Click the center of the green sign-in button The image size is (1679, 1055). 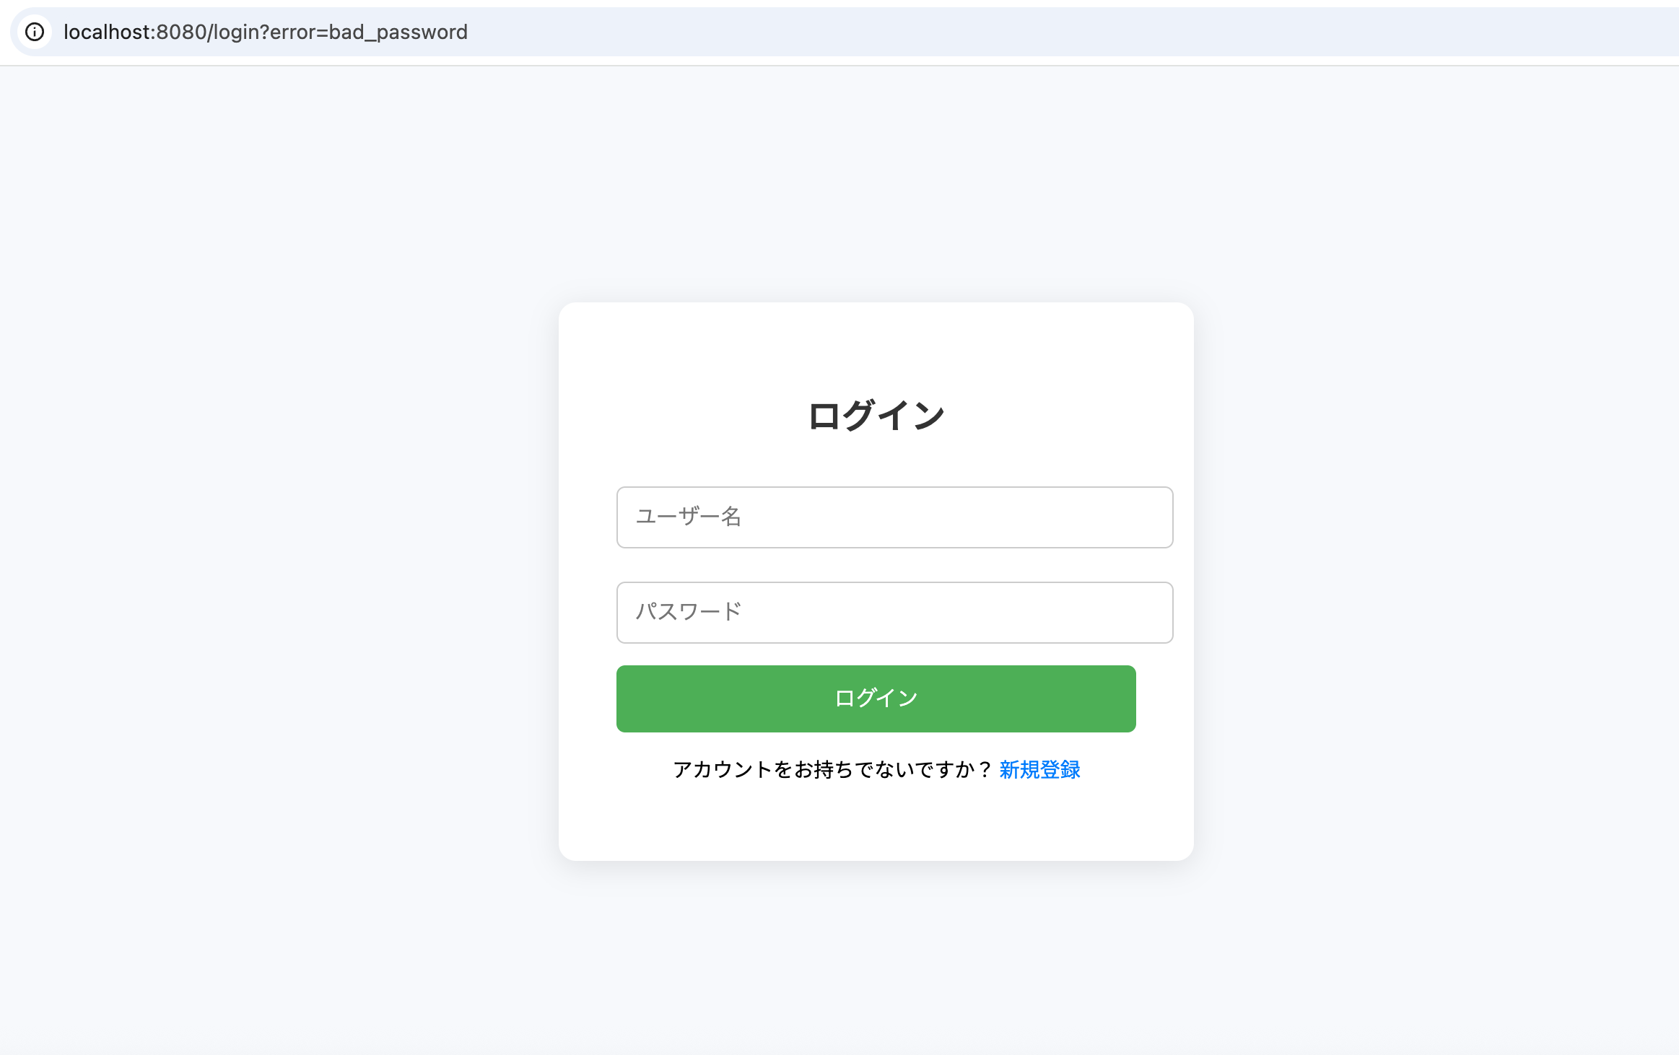(x=876, y=698)
